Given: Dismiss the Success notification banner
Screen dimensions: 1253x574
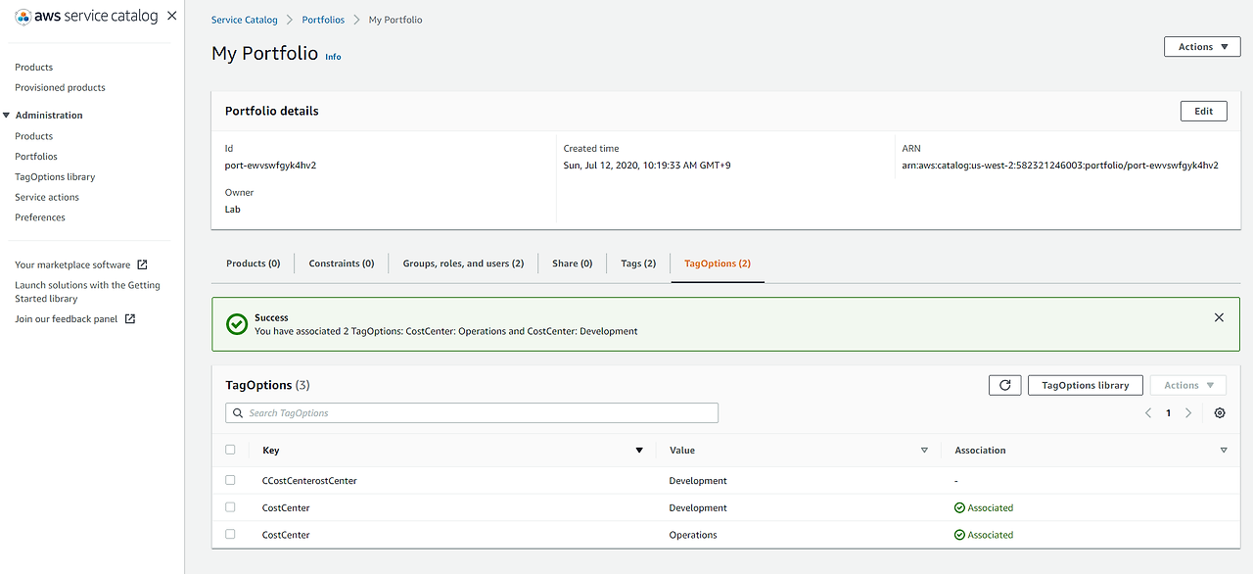Looking at the screenshot, I should click(x=1219, y=317).
